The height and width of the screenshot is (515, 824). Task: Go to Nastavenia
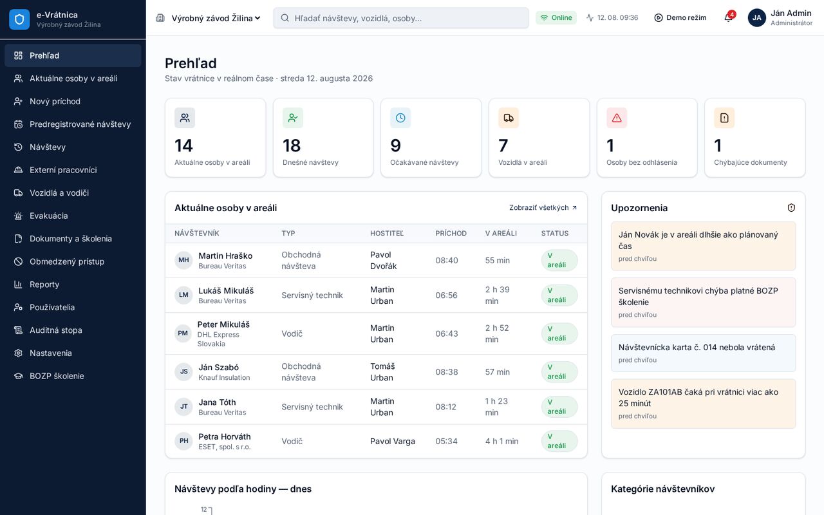pos(73,353)
